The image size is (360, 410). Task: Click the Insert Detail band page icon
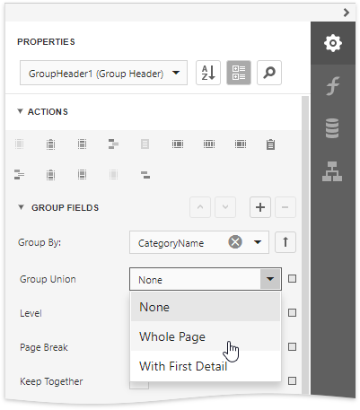pyautogui.click(x=145, y=144)
